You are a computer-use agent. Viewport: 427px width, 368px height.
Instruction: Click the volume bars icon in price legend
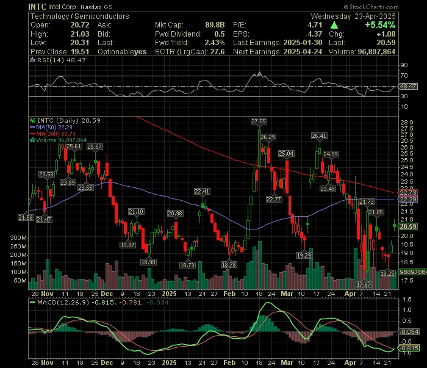[x=33, y=140]
